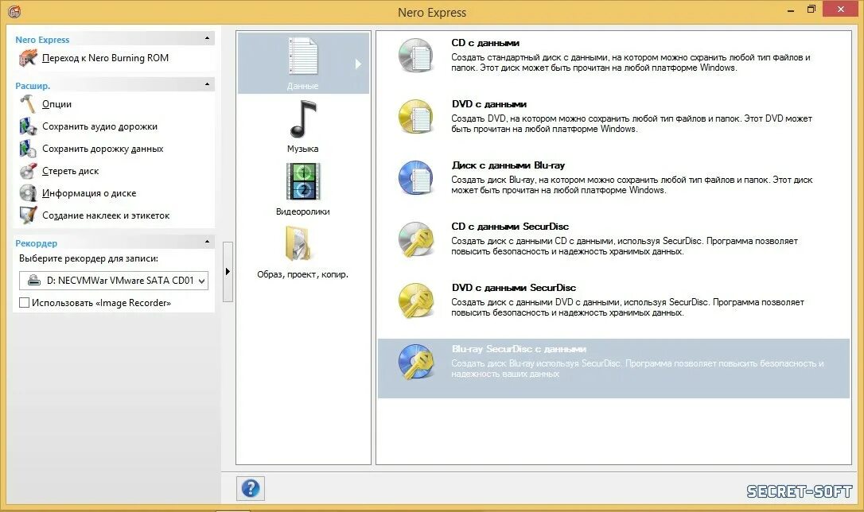Image resolution: width=864 pixels, height=512 pixels.
Task: Click the CD SecurDisc description text
Action: point(625,246)
